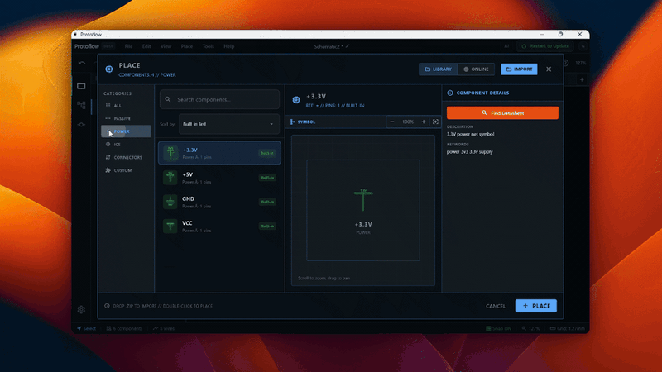This screenshot has height=372, width=662.
Task: Click the 127% zoom status entry
Action: click(x=530, y=328)
